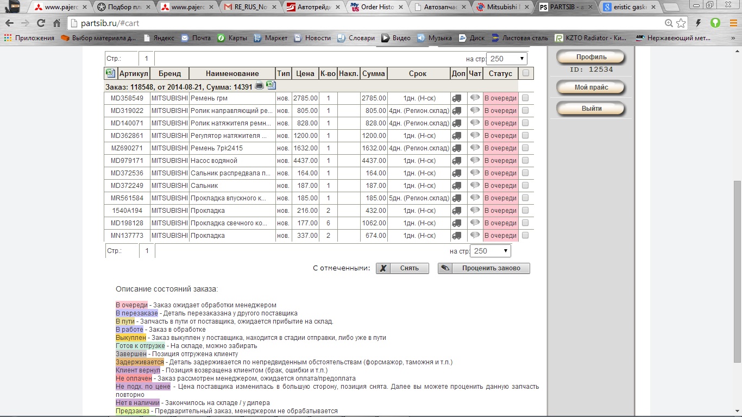Viewport: 742px width, 417px height.
Task: Switch to the 'Order Histo' browser tab
Action: pyautogui.click(x=378, y=8)
